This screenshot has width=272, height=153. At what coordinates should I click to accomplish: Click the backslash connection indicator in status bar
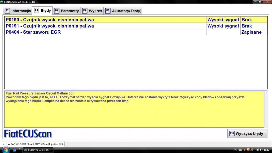click(x=3, y=144)
